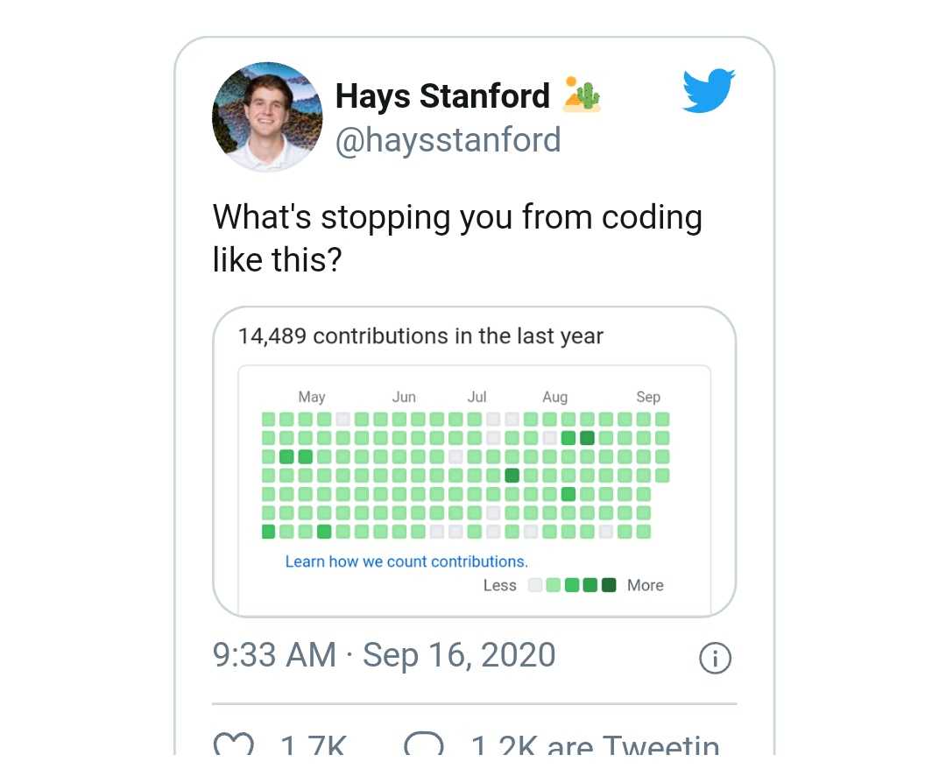Select the lightest gray legend swatch
946x769 pixels.
pyautogui.click(x=534, y=585)
